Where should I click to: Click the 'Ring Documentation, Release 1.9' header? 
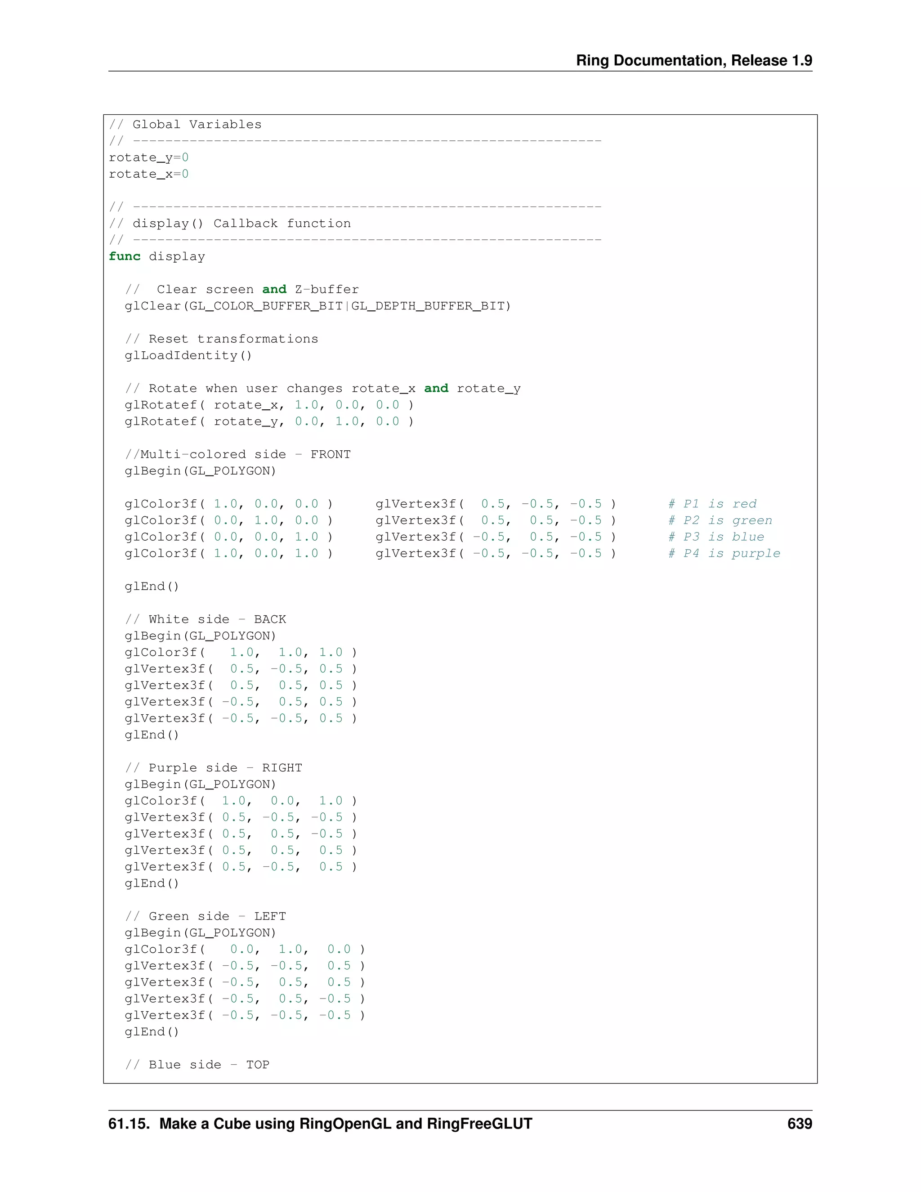coord(693,60)
